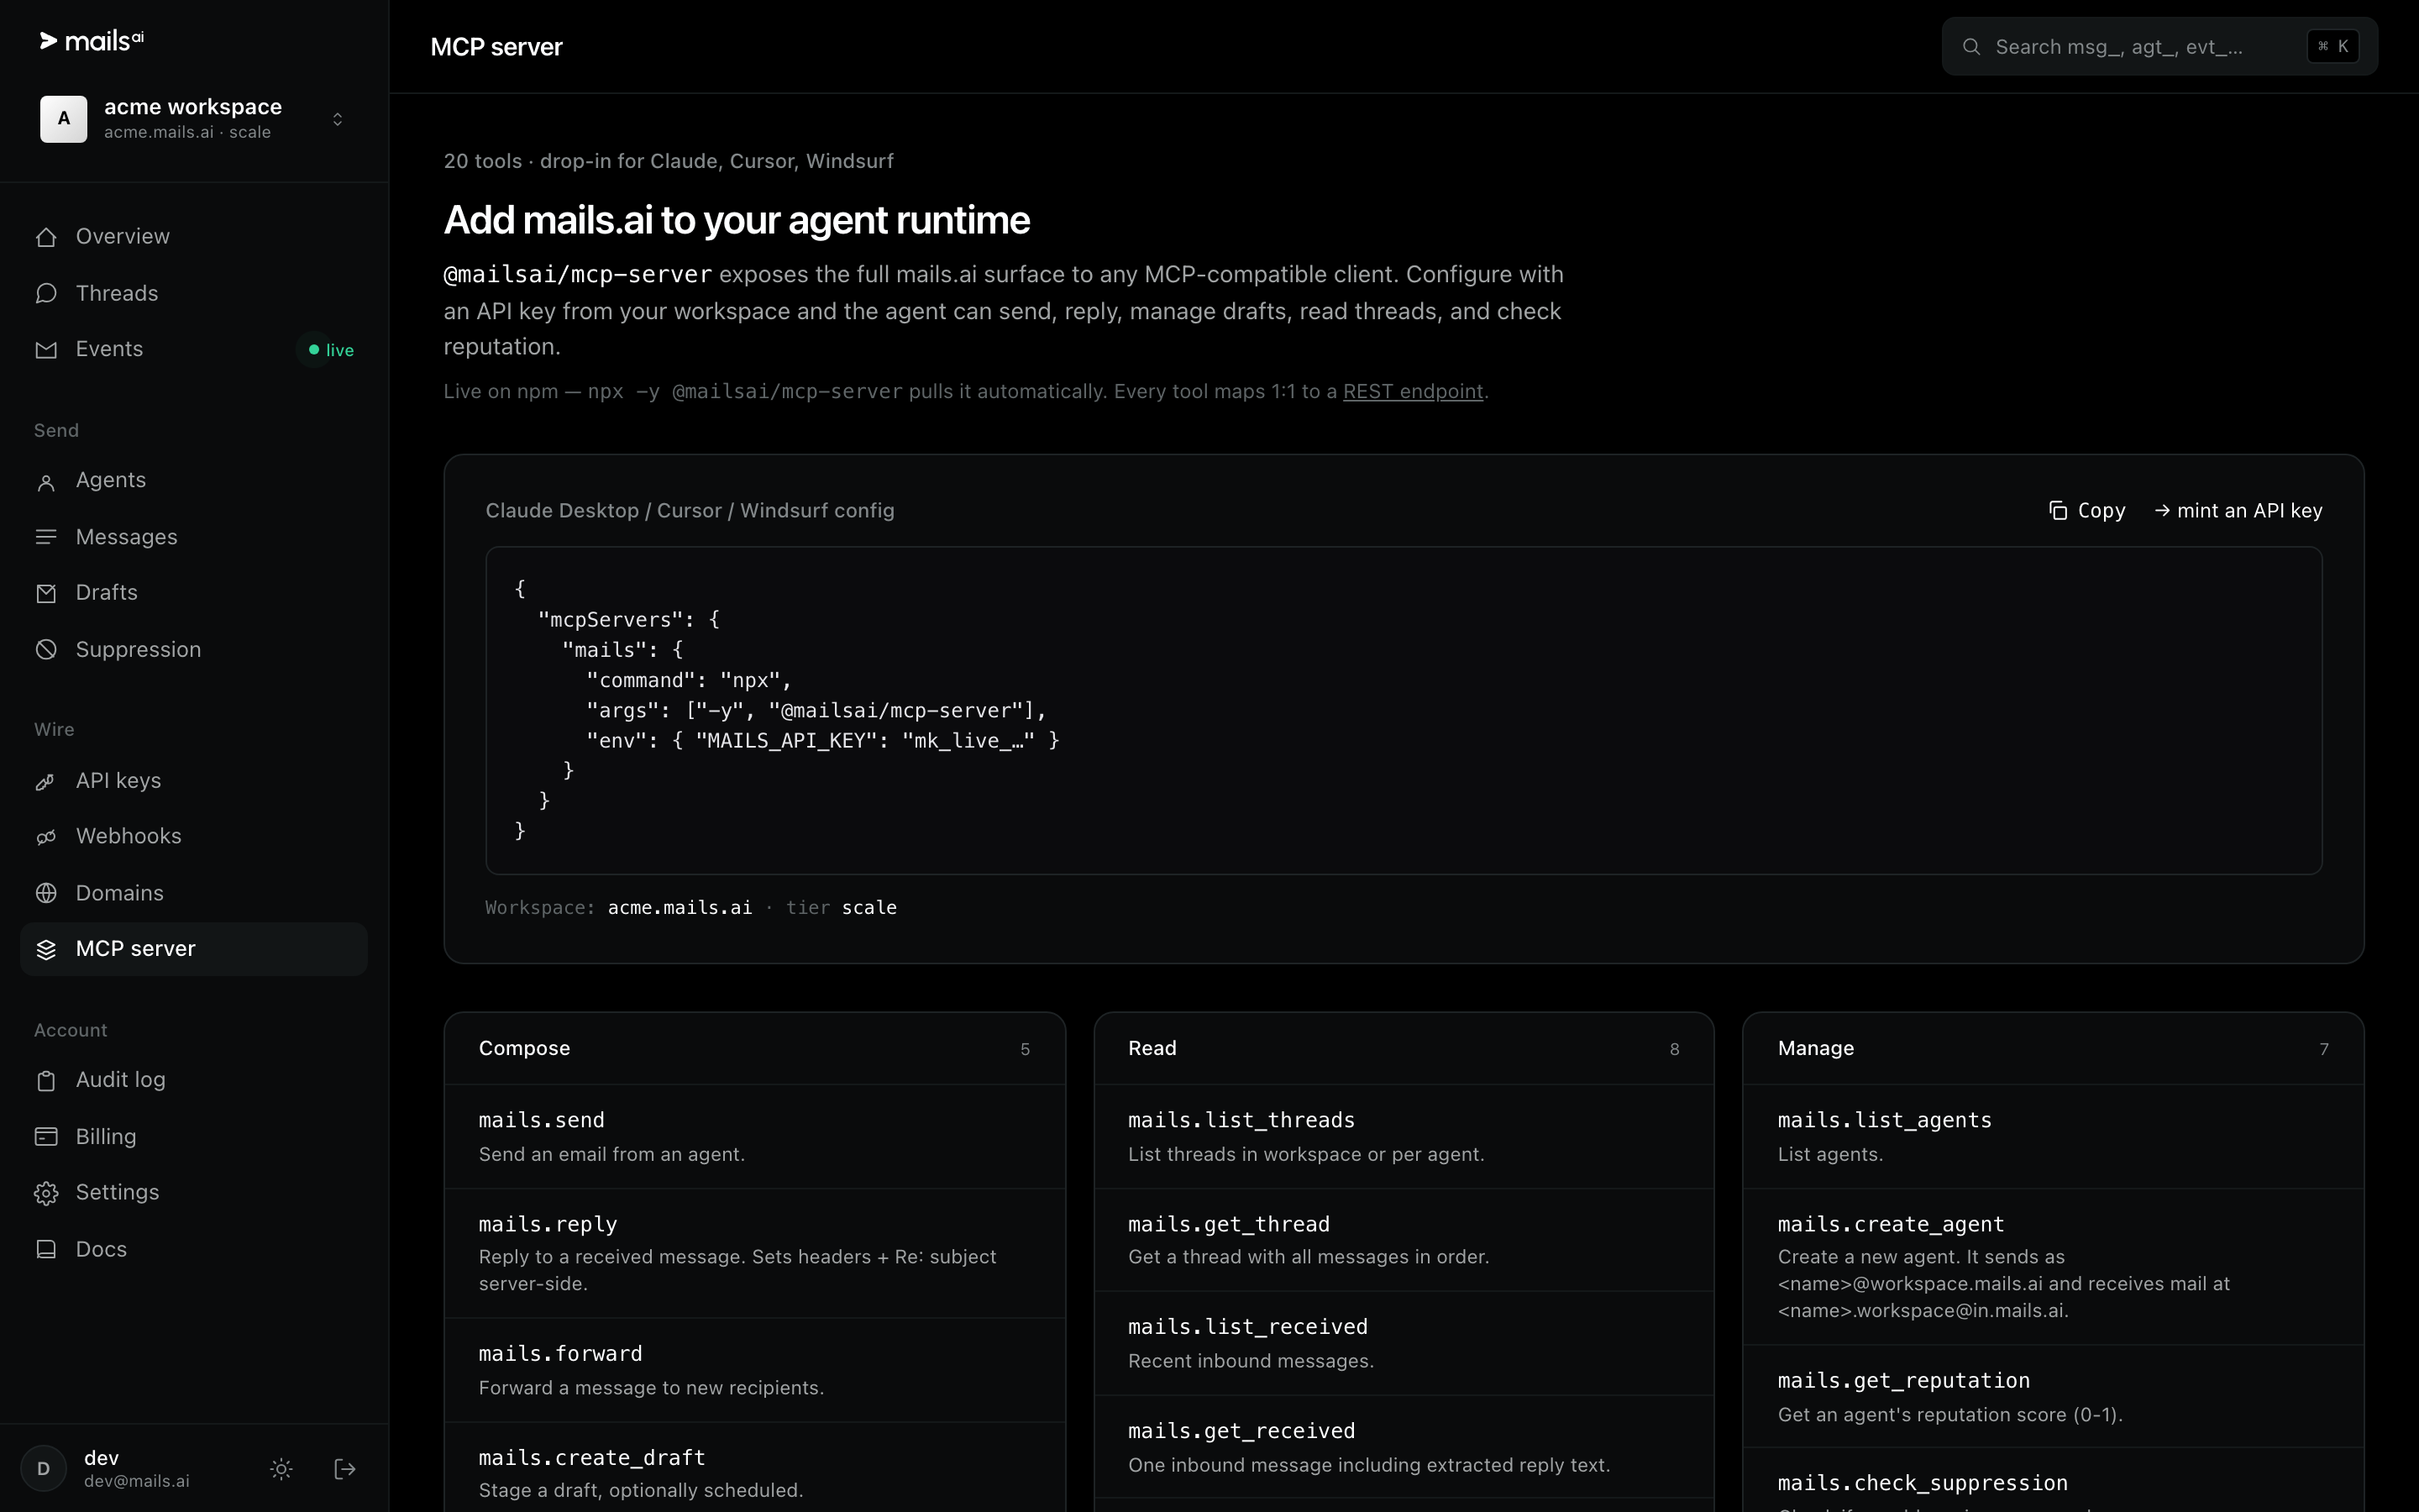Click the mails.list_received tool row
The width and height of the screenshot is (2419, 1512).
(1404, 1344)
